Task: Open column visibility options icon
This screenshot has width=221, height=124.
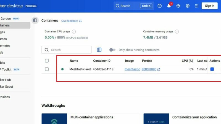Action: (x=99, y=50)
